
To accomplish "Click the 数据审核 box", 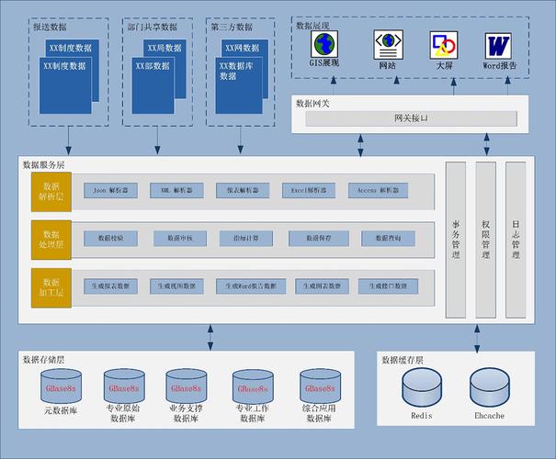I will tap(180, 239).
